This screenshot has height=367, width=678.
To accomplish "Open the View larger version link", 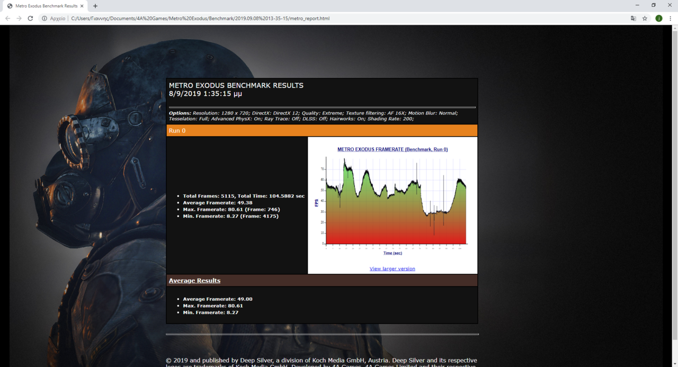I will [392, 268].
